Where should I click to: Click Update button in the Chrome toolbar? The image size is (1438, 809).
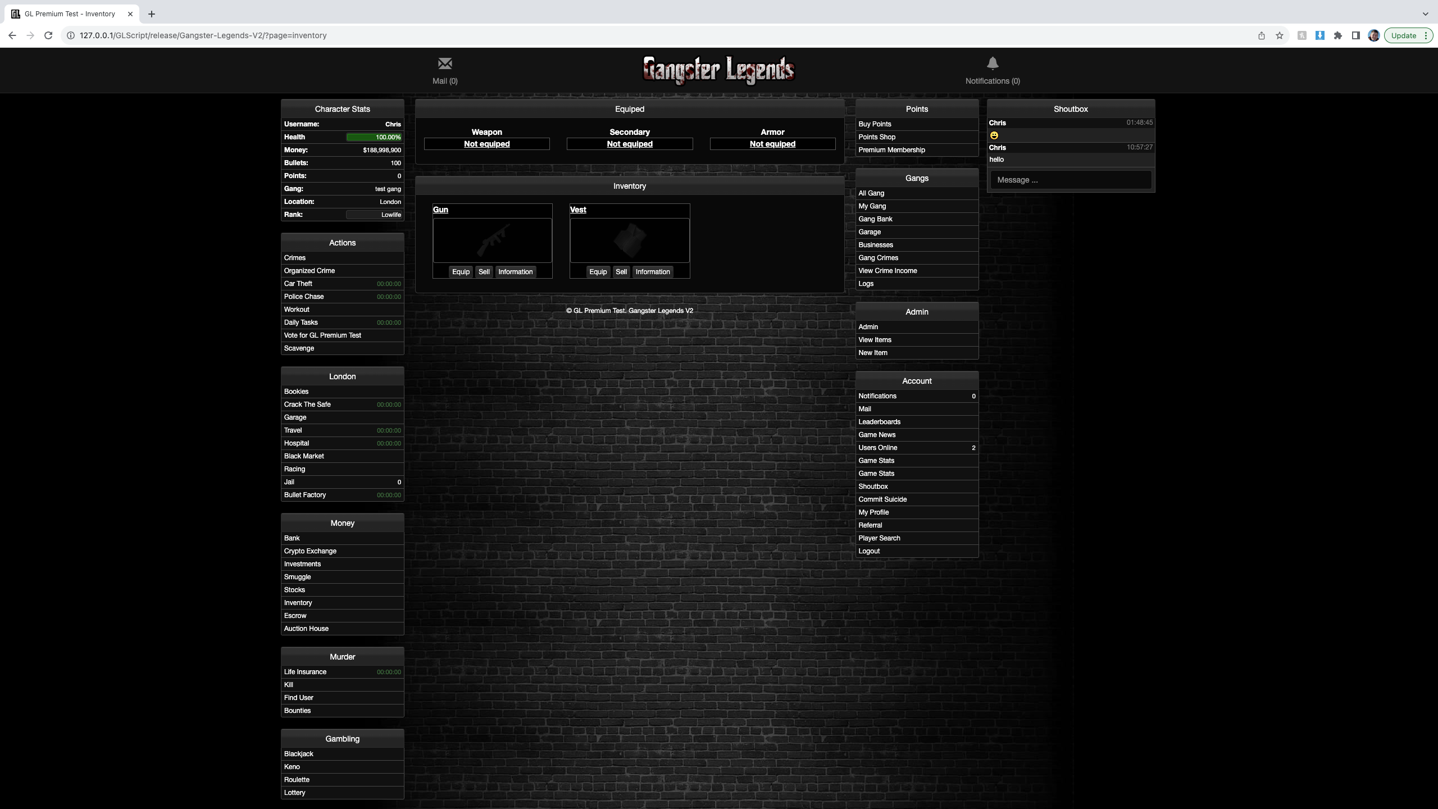(x=1403, y=35)
